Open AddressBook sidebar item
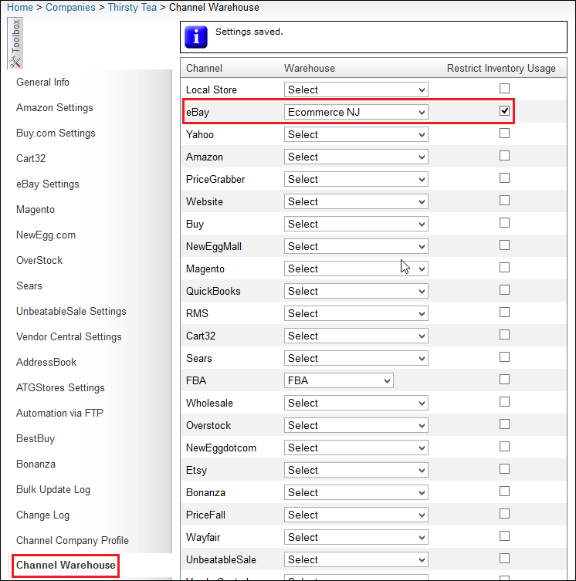Image resolution: width=576 pixels, height=581 pixels. pos(46,362)
